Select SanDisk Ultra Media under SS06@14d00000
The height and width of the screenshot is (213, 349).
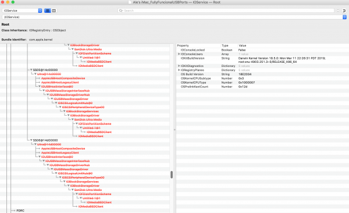88,190
